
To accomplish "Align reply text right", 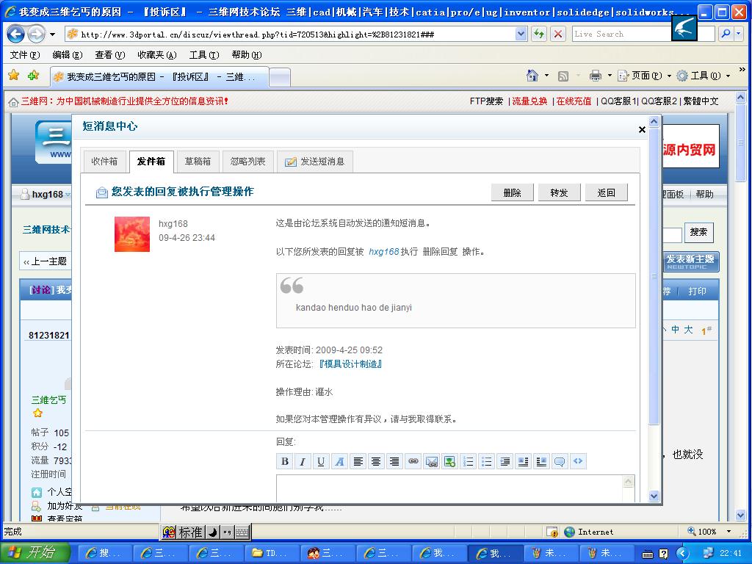I will point(394,461).
